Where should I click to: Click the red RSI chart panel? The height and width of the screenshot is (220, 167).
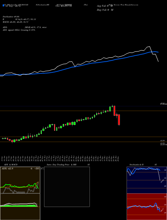click(x=147, y=207)
